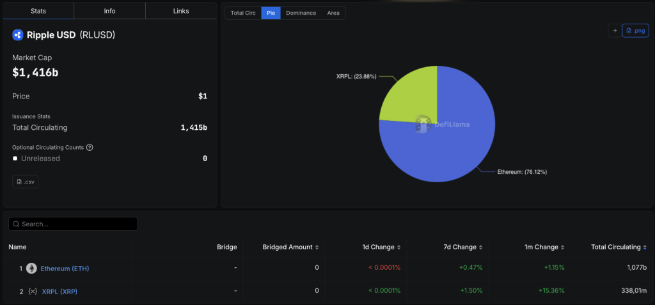Select the Area chart view
Screen dimensions: 655x305
click(333, 13)
